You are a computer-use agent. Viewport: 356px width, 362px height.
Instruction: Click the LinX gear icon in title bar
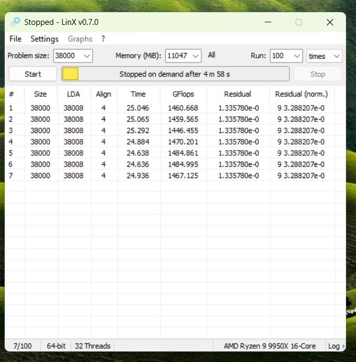click(x=15, y=22)
